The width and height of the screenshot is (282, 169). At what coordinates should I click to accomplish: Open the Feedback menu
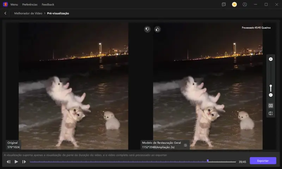48,5
